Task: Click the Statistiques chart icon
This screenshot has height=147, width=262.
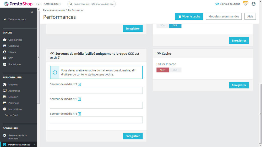Action: 5,64
